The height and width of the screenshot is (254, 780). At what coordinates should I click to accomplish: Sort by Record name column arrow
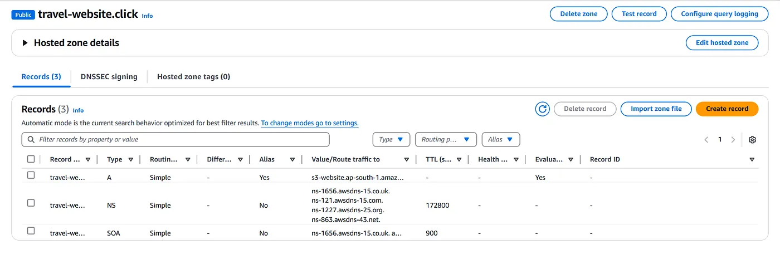pos(88,159)
